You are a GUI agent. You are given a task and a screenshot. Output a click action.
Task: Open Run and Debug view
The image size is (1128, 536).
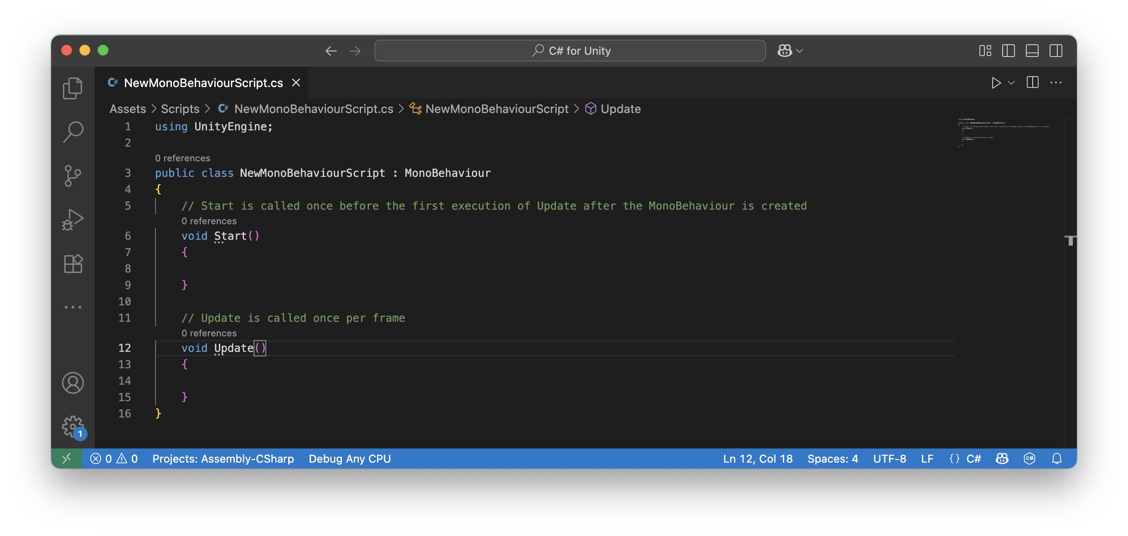tap(72, 220)
